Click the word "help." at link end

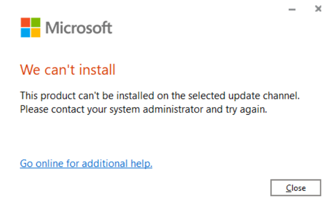tap(141, 164)
